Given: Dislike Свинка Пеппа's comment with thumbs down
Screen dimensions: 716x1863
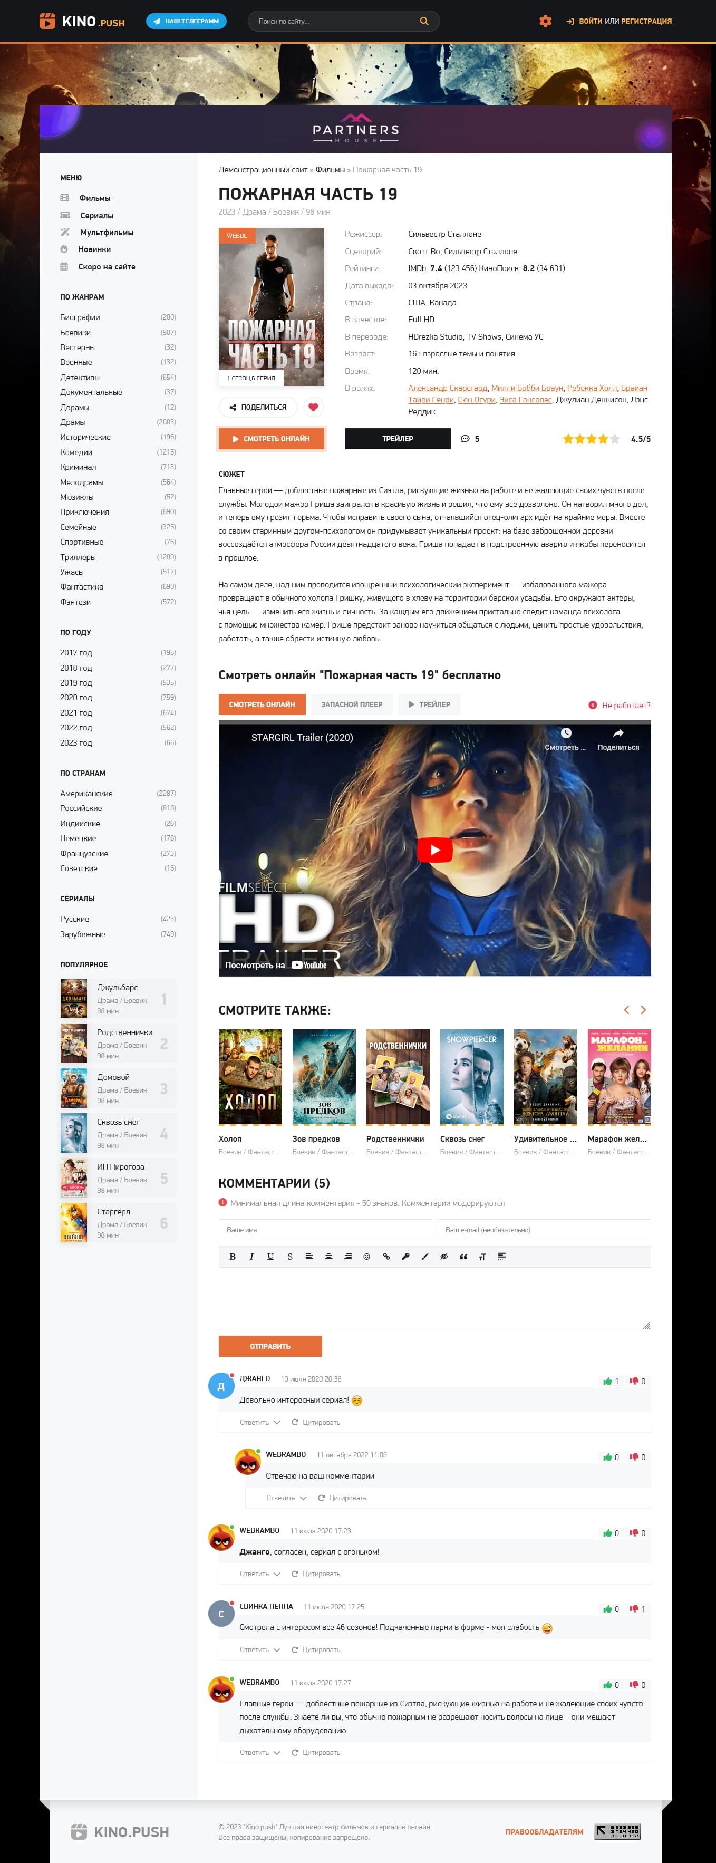Looking at the screenshot, I should pyautogui.click(x=634, y=1609).
